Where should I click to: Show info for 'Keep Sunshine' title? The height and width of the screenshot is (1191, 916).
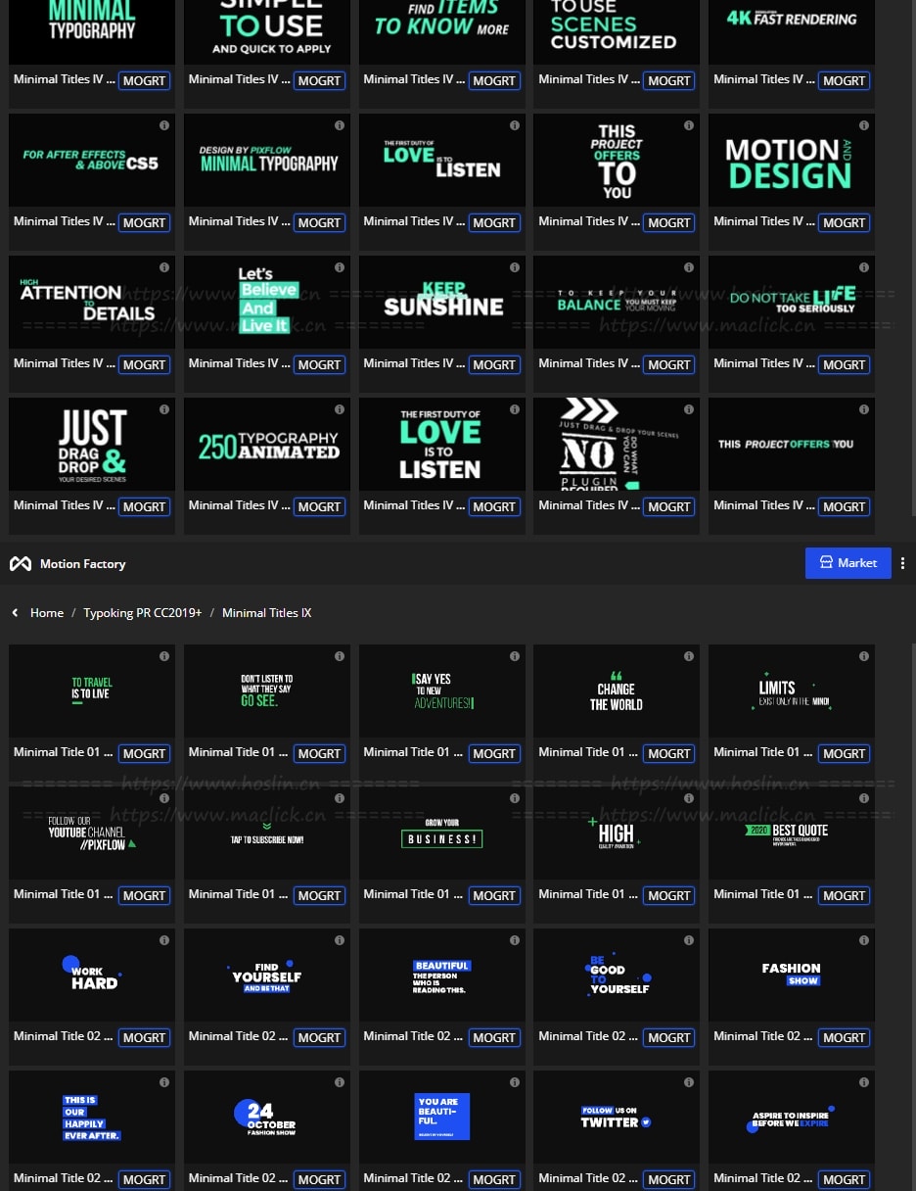[514, 267]
